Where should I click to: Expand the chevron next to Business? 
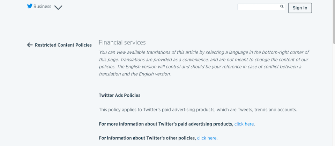click(x=58, y=7)
